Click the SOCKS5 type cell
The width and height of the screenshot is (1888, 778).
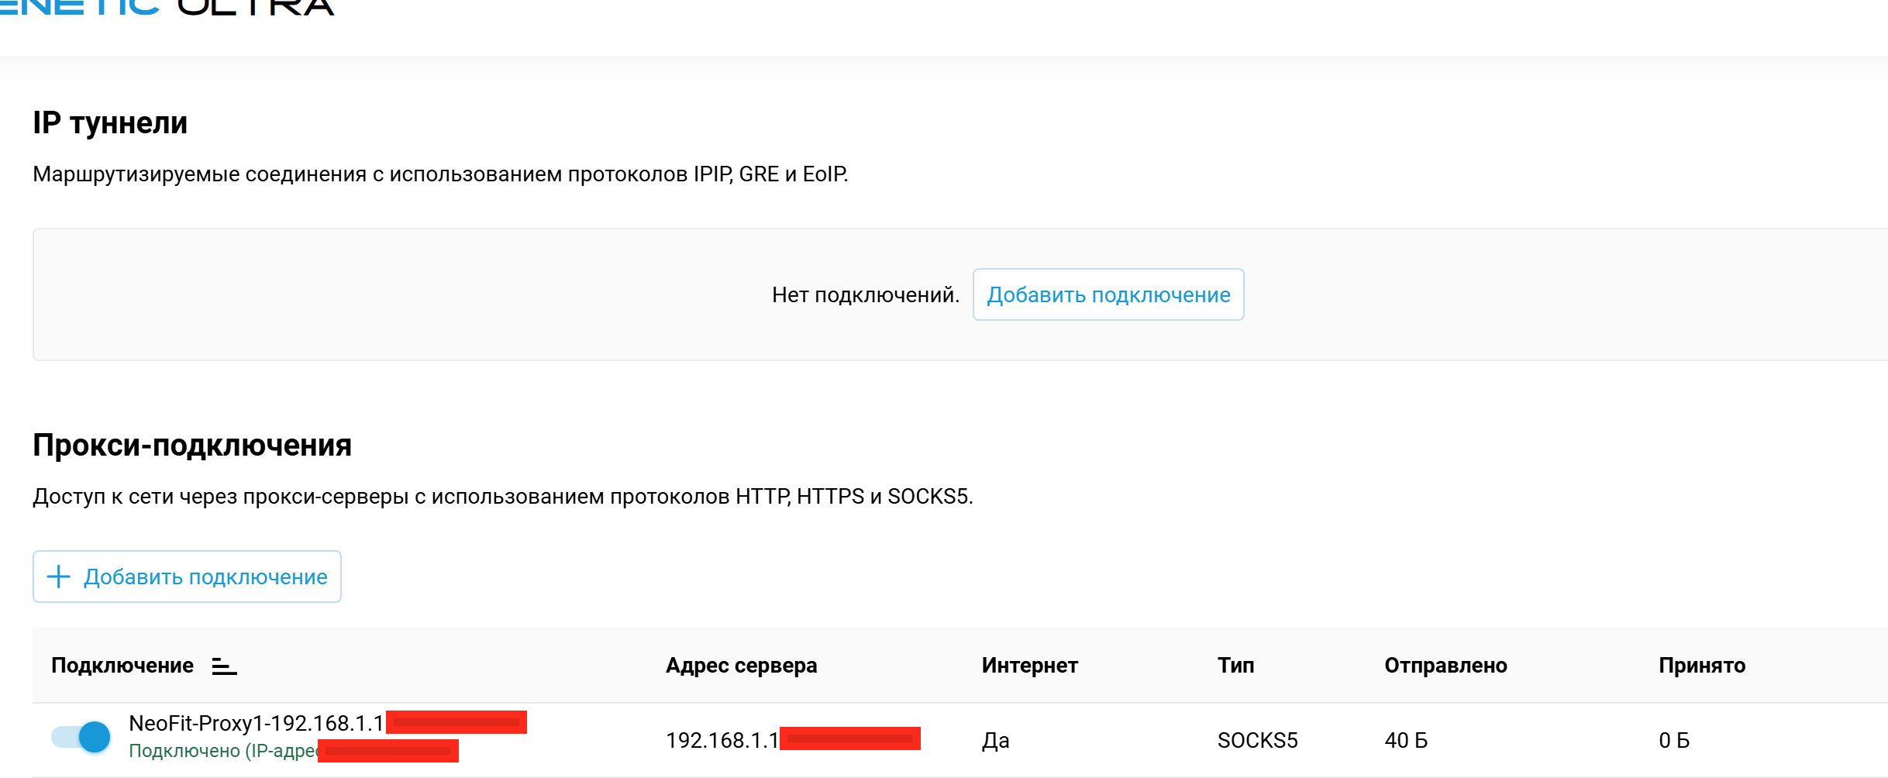click(1257, 741)
